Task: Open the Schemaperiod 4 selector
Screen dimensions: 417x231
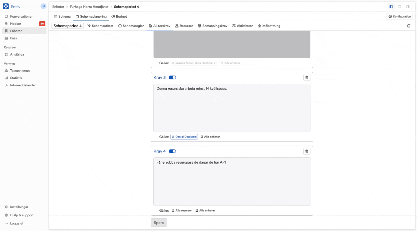Action: (67, 26)
